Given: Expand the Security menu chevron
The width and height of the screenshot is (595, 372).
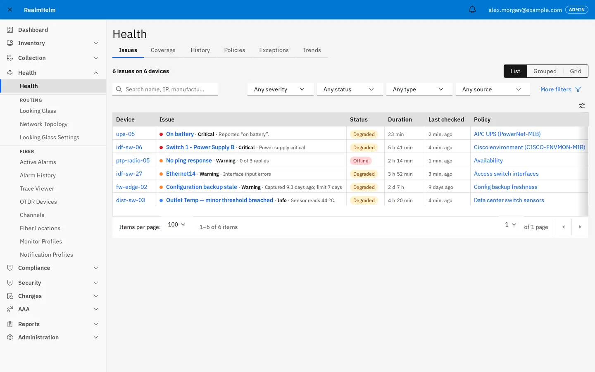Looking at the screenshot, I should pos(96,283).
